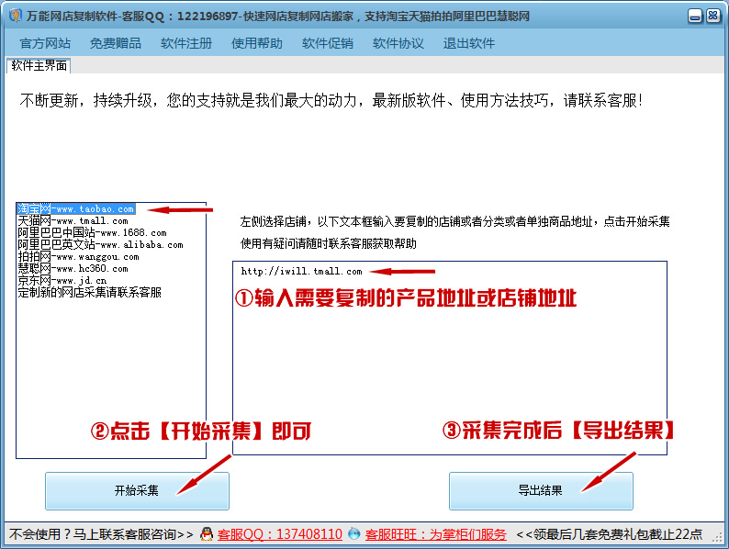This screenshot has height=549, width=729.
Task: Select 京东网-www.jd.cn list entry
Action: [62, 280]
